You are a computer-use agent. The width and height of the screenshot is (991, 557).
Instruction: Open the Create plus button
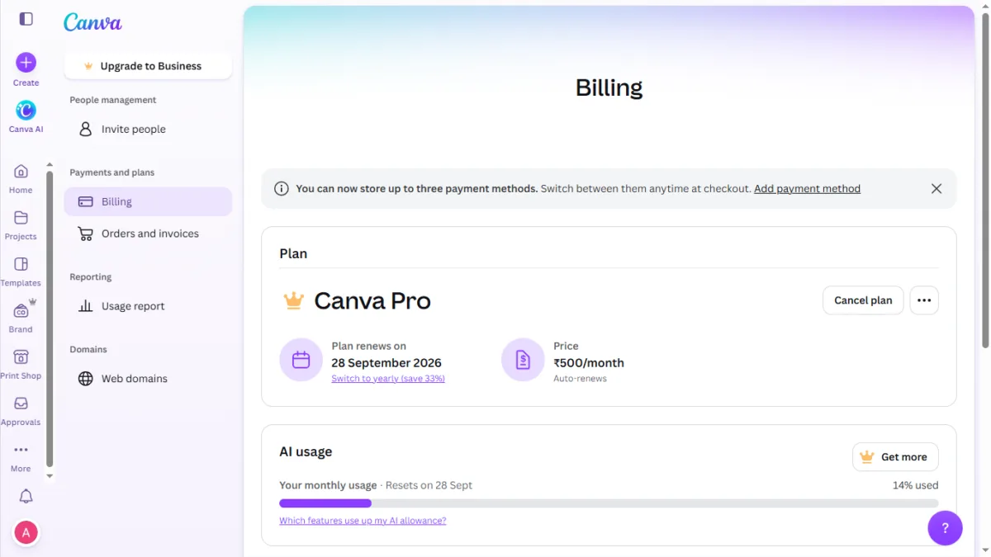click(x=26, y=63)
